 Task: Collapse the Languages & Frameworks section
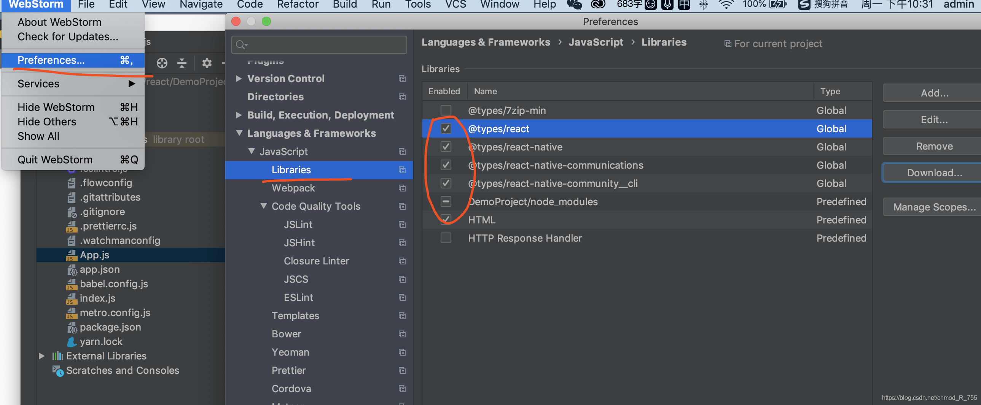coord(239,133)
